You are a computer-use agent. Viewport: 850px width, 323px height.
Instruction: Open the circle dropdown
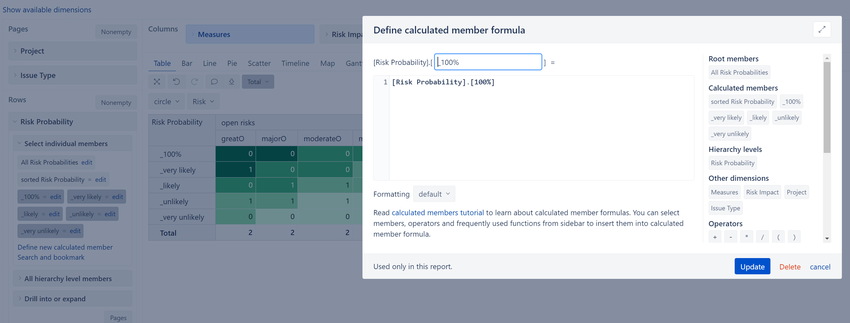(166, 102)
